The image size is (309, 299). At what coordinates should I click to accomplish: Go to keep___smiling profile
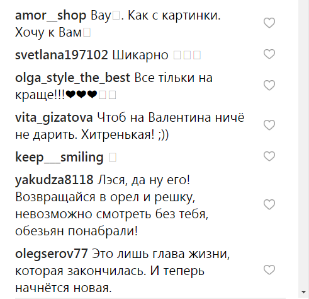[x=59, y=158]
